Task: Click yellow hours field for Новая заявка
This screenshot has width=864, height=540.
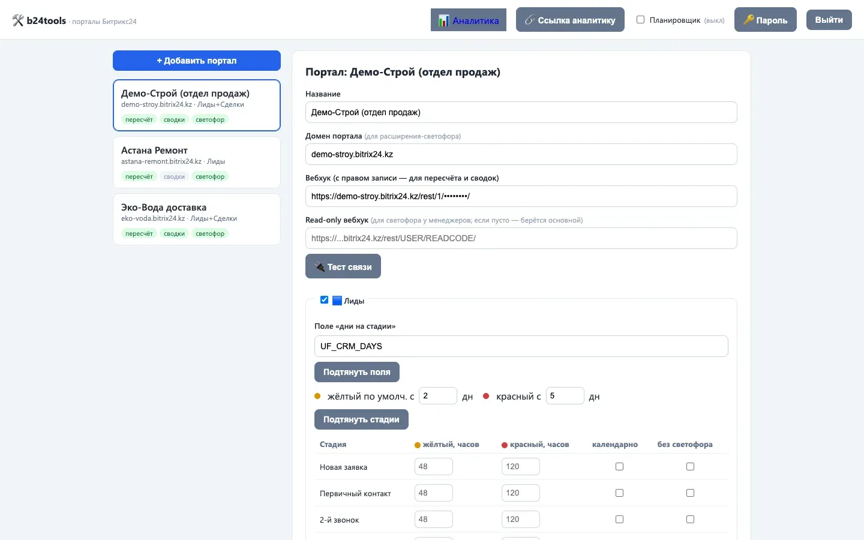Action: click(434, 467)
